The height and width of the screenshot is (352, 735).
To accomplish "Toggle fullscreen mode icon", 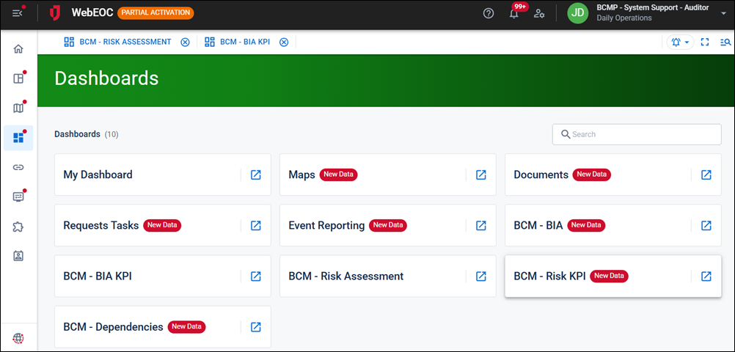I will point(705,43).
